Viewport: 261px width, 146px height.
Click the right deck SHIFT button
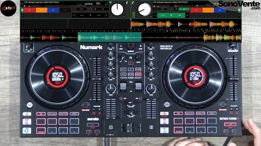(167, 105)
